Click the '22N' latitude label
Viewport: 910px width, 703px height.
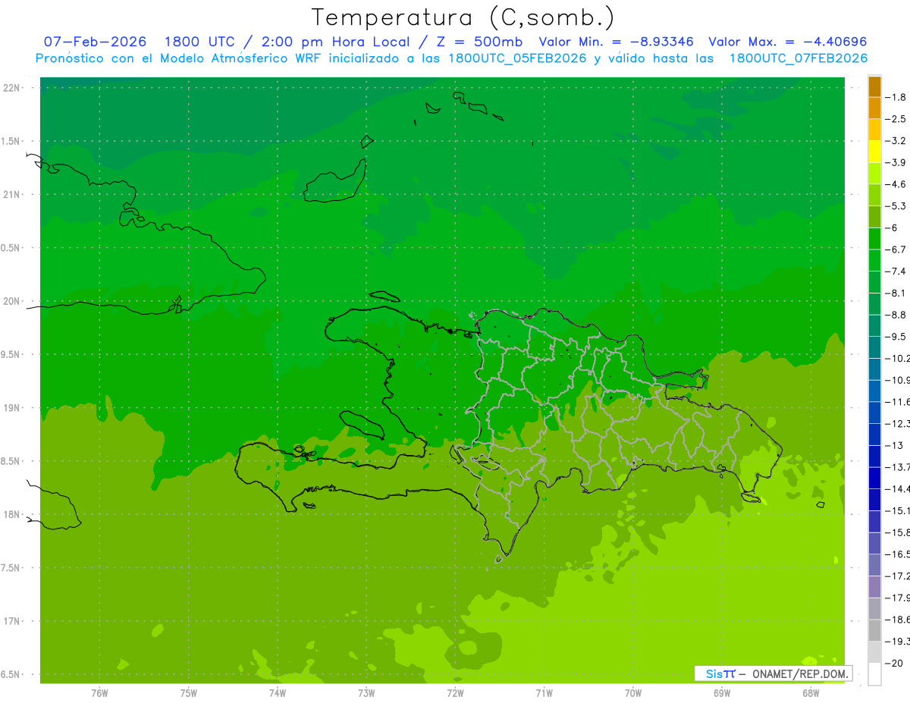12,88
